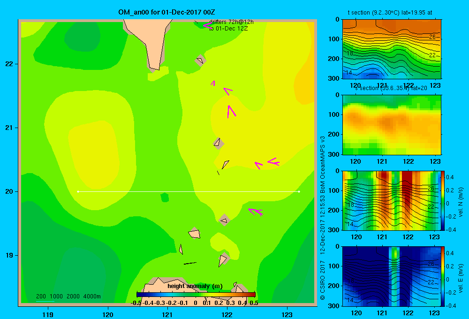Click the vel. E vertical colorbar
The image size is (469, 319).
tap(443, 276)
